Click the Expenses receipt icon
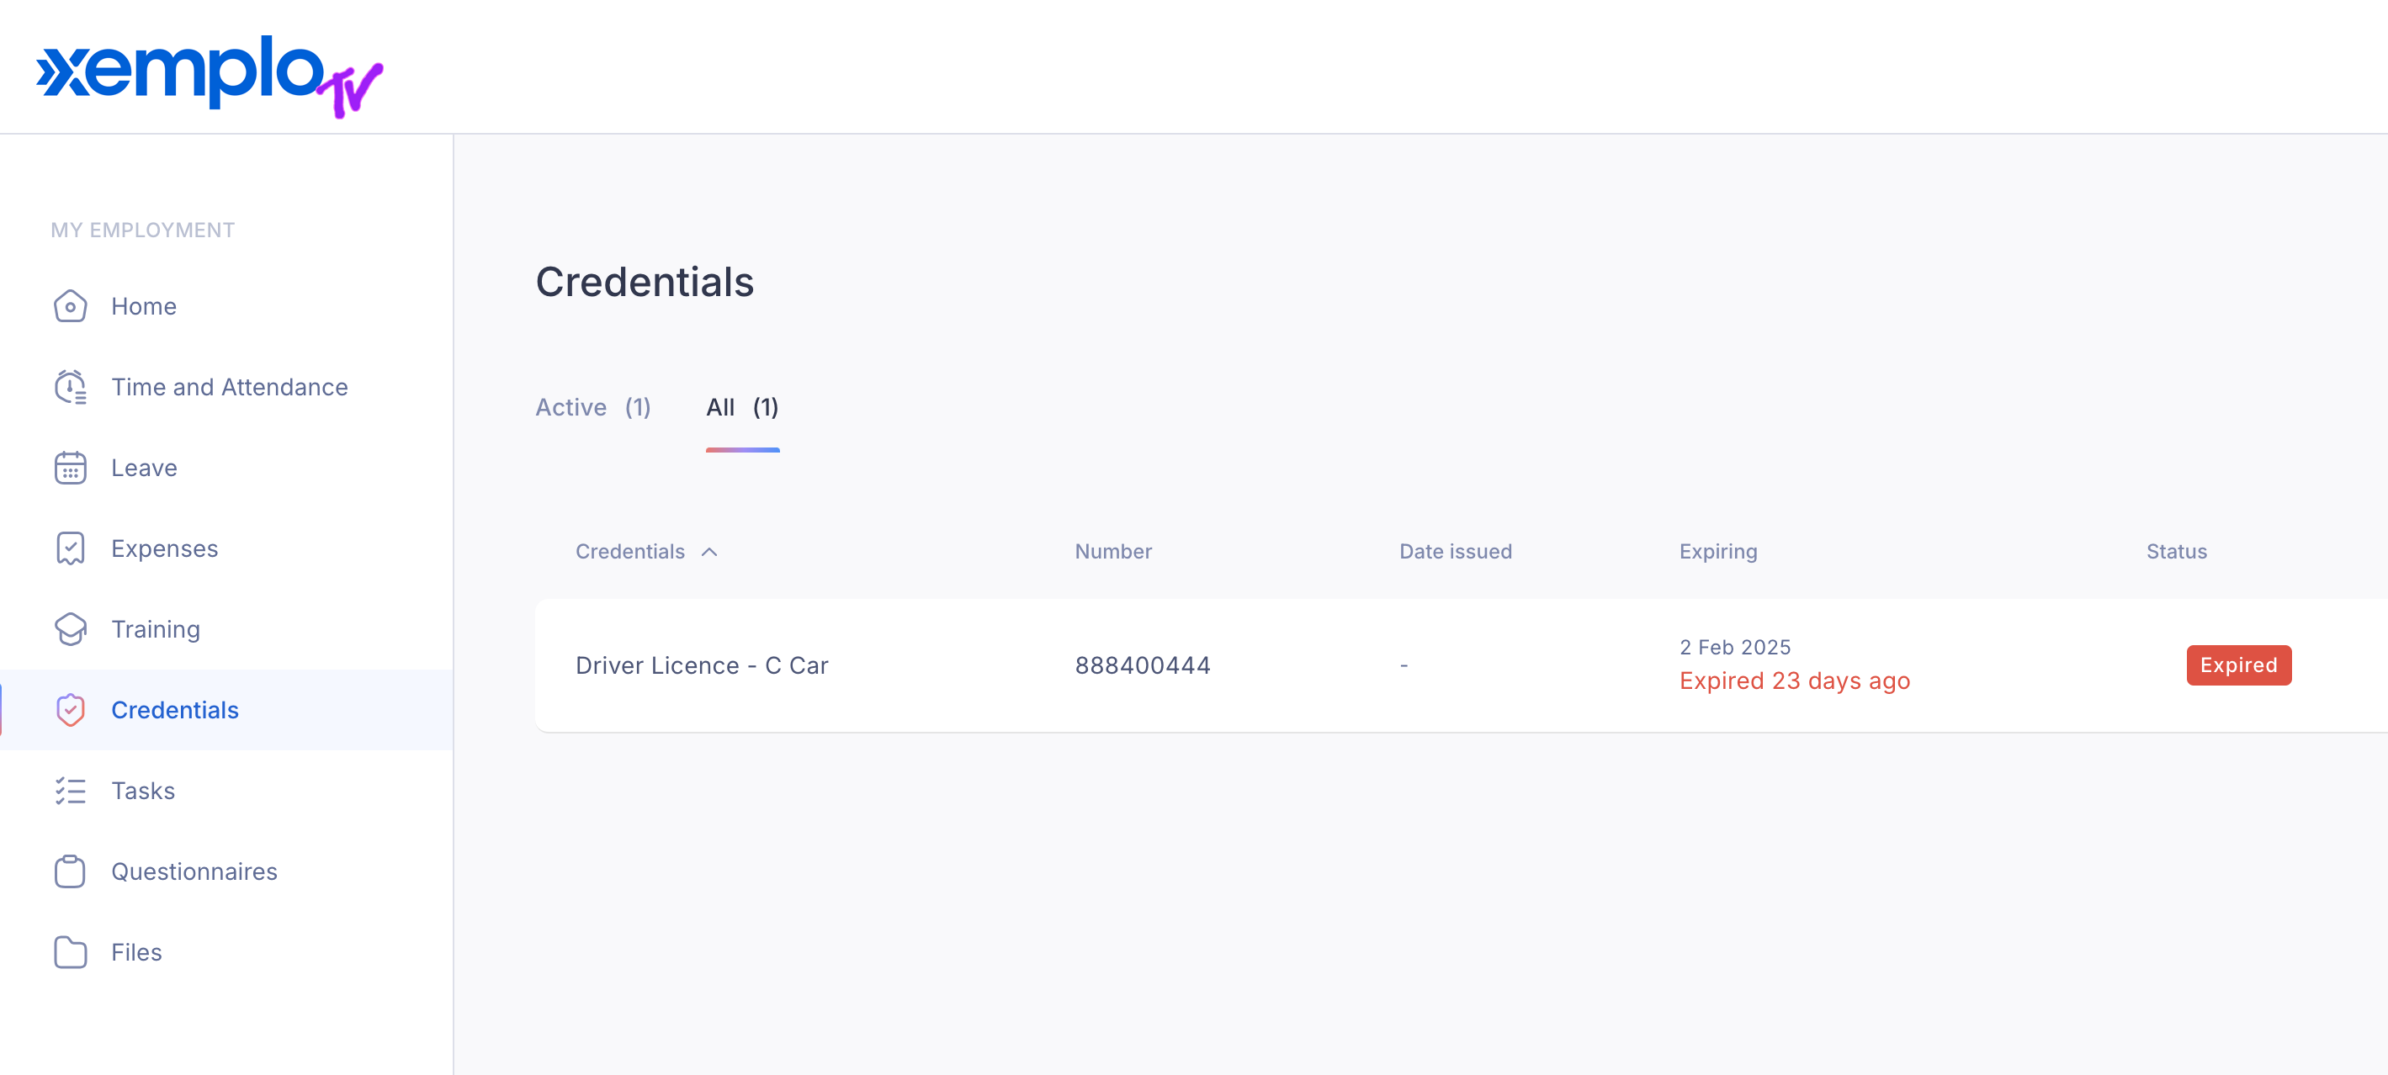Screen dimensions: 2388x1075 [x=71, y=548]
